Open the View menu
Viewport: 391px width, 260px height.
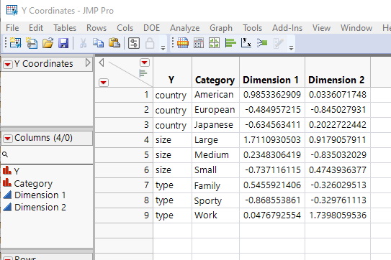tap(321, 28)
